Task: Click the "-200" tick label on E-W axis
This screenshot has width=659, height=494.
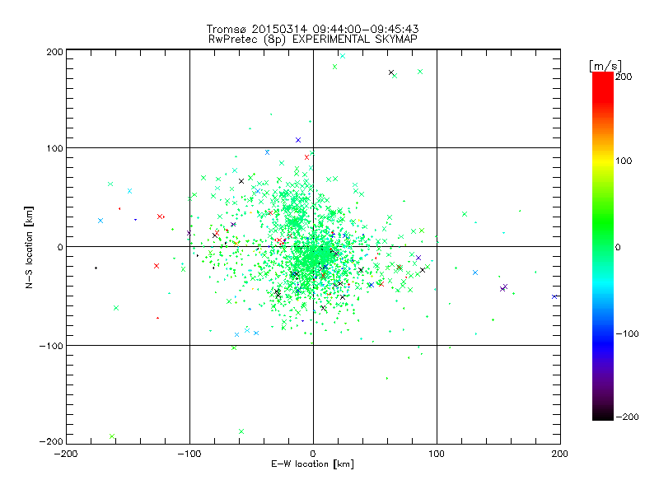Action: click(66, 454)
